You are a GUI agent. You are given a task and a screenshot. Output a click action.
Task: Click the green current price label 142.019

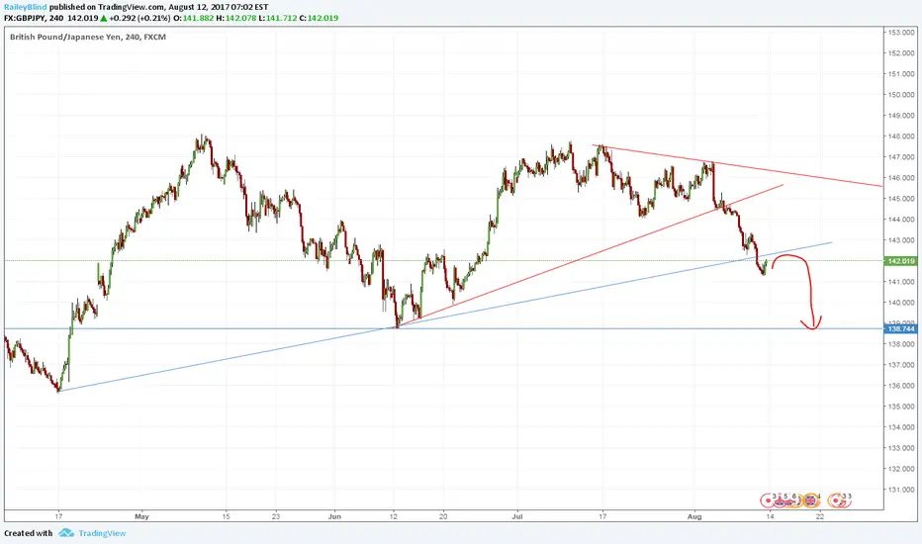coord(899,261)
